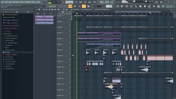The height and width of the screenshot is (99, 176).
Task: Open the pattern selector showing 22
Action: [109, 6]
